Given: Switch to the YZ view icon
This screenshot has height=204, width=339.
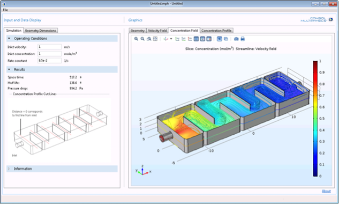Looking at the screenshot, I should (184, 39).
